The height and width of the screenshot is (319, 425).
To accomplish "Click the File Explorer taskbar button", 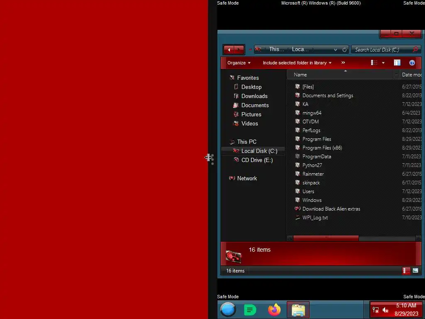I will [298, 310].
